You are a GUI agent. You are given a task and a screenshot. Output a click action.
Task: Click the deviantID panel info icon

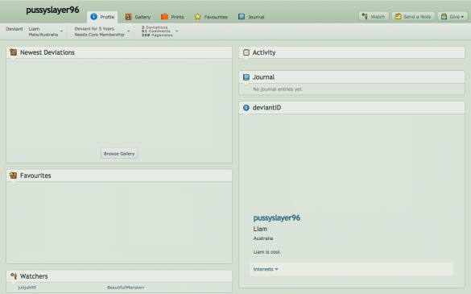click(246, 108)
